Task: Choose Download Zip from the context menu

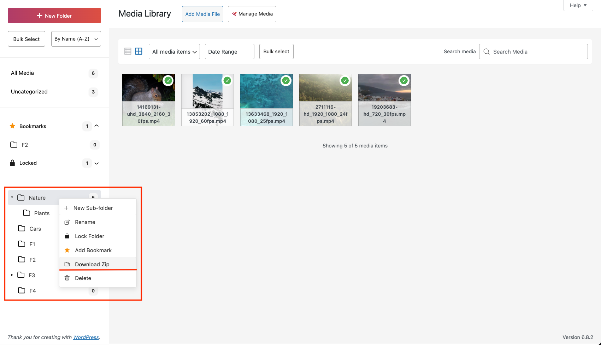Action: coord(92,264)
